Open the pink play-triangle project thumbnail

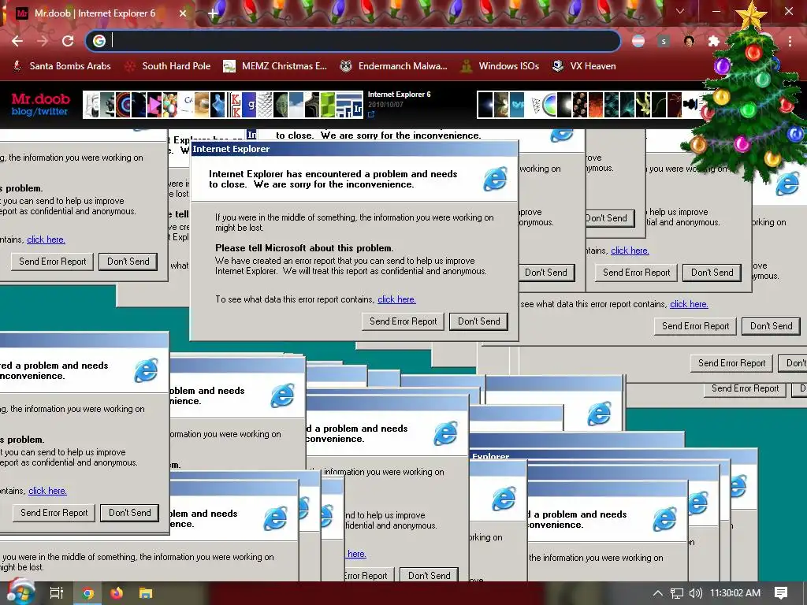154,105
